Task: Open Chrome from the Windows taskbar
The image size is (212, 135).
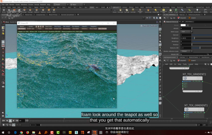Action: click(x=21, y=132)
